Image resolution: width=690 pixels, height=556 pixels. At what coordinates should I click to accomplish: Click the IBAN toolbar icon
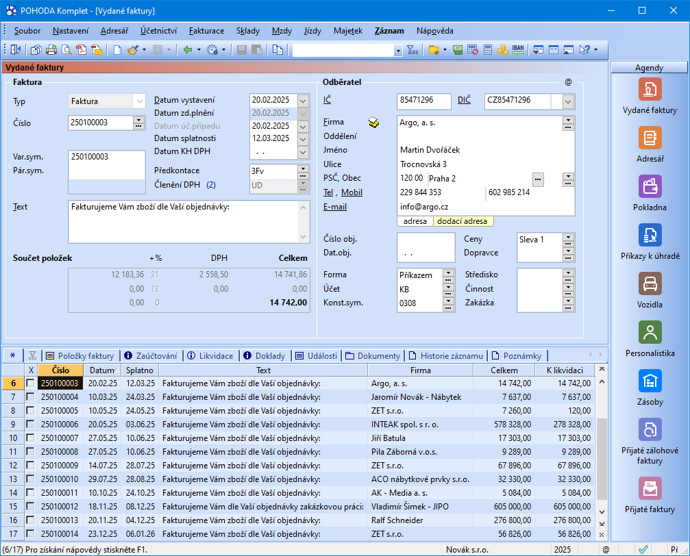(518, 49)
